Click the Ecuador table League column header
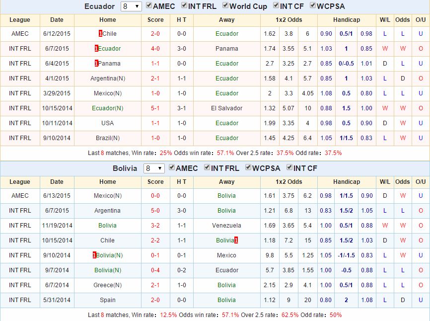This screenshot has width=430, height=321. click(x=20, y=20)
